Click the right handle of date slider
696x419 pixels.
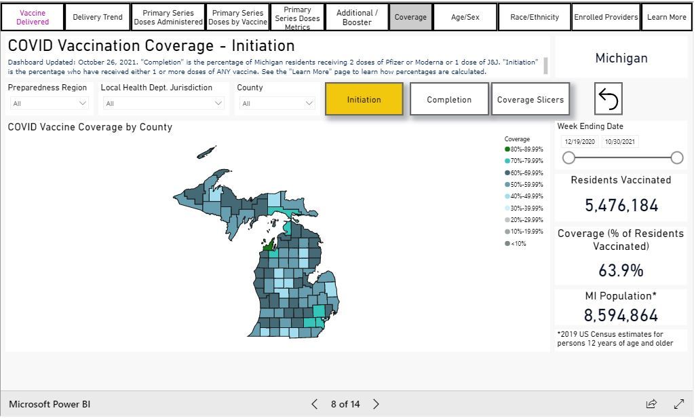pos(676,158)
